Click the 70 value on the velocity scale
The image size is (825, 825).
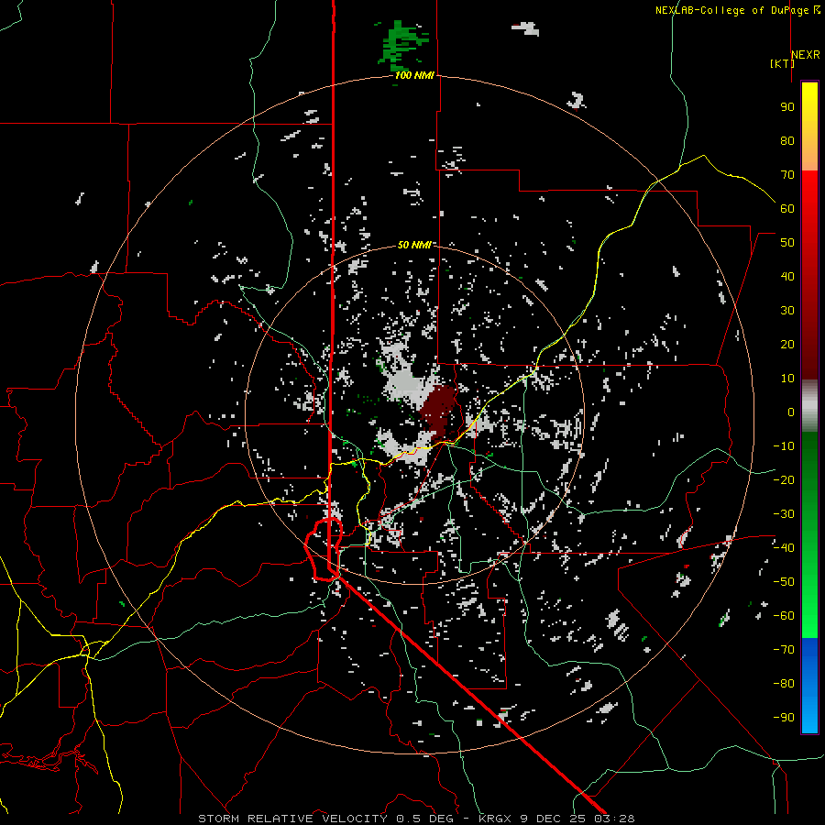point(787,175)
